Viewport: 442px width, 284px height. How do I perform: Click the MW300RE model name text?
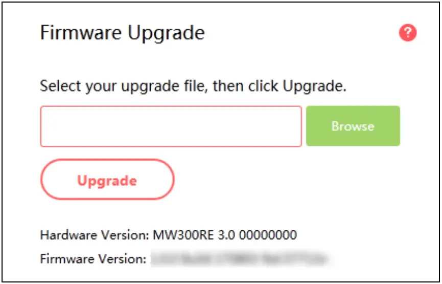coord(183,235)
